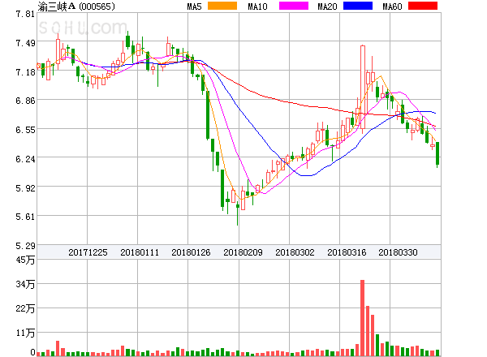
Task: Click the 5.29 price axis label
Action: point(25,246)
